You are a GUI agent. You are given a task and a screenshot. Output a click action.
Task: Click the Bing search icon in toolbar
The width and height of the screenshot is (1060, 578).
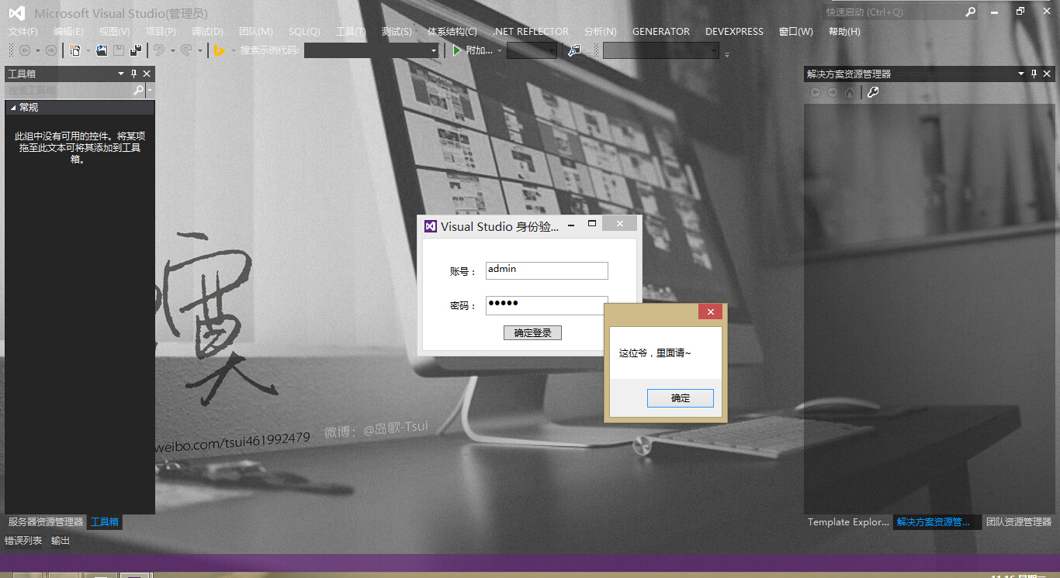(220, 50)
